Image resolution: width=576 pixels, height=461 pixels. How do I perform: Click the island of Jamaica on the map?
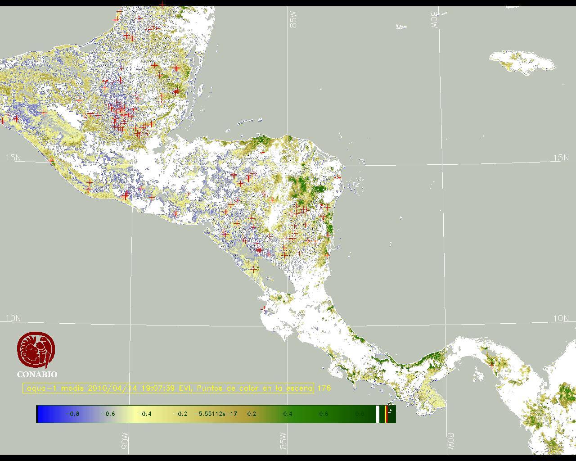click(x=521, y=61)
